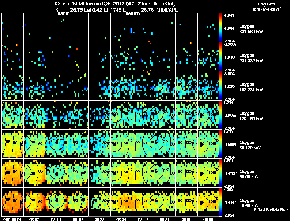Click the MIMI/APL text in the header
This screenshot has width=290, height=221.
(167, 10)
